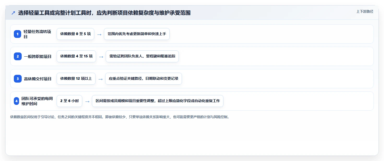Select the number 2 step badge

click(17, 56)
